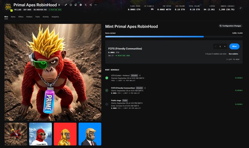
Task: Click the Public stage status circle
Action: point(107,104)
